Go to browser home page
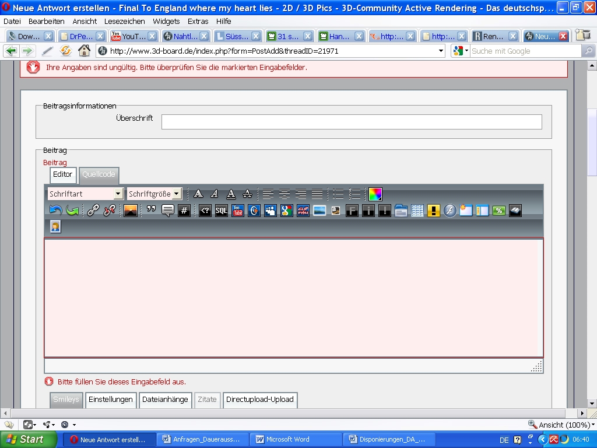Image resolution: width=597 pixels, height=448 pixels. click(x=84, y=51)
